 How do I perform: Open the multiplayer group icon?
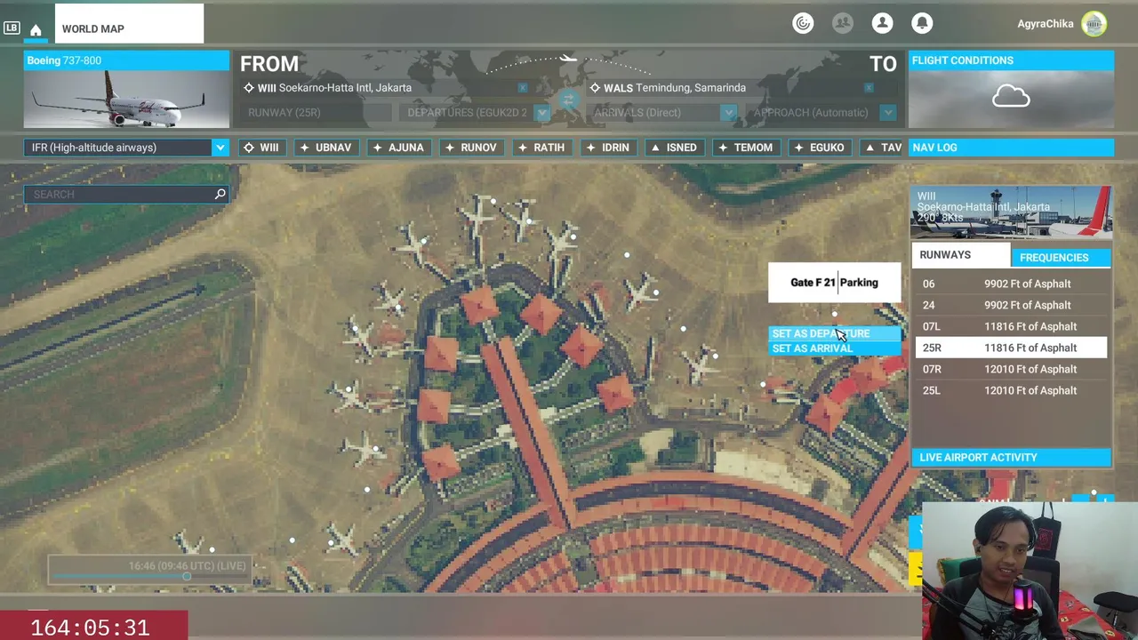pos(843,24)
